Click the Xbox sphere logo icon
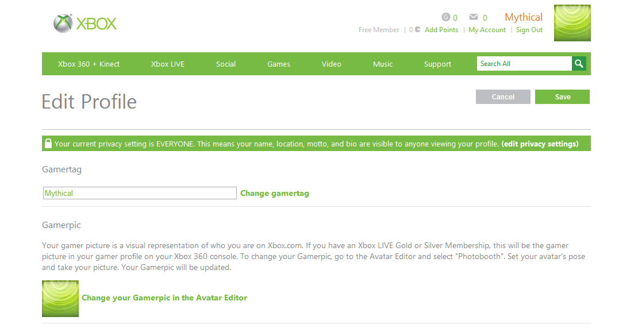638x328 pixels. click(63, 24)
